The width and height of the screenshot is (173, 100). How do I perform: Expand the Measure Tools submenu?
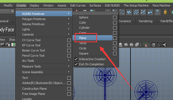(x=44, y=66)
